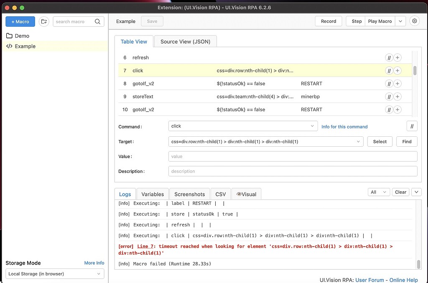Toggle the // comment icon on line 7 click row

point(388,70)
